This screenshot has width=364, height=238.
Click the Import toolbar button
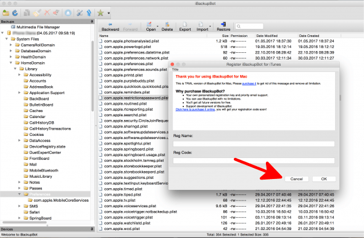click(x=202, y=27)
